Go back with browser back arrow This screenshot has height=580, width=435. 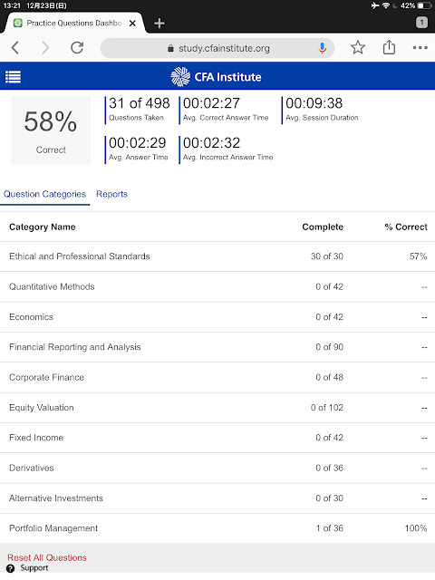[x=14, y=48]
